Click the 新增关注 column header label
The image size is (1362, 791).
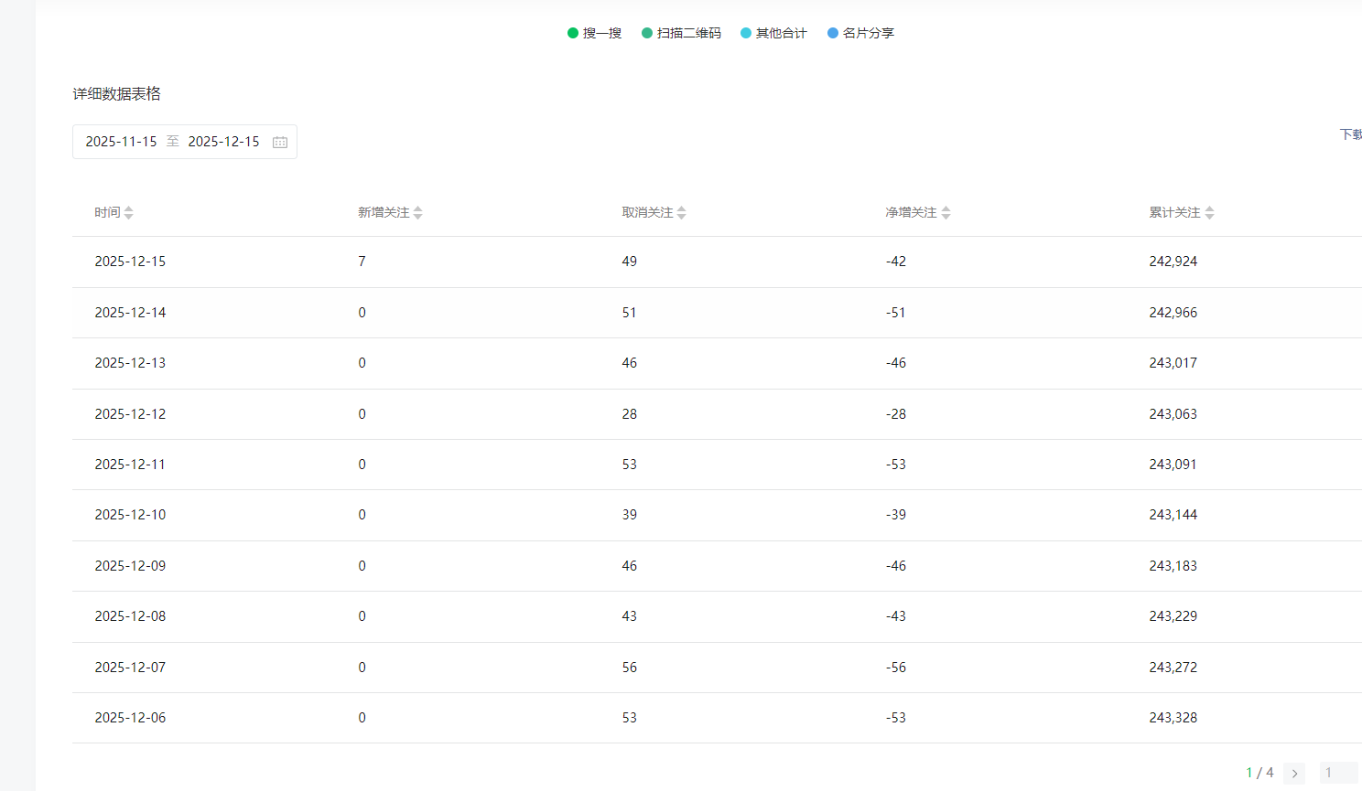pyautogui.click(x=384, y=212)
